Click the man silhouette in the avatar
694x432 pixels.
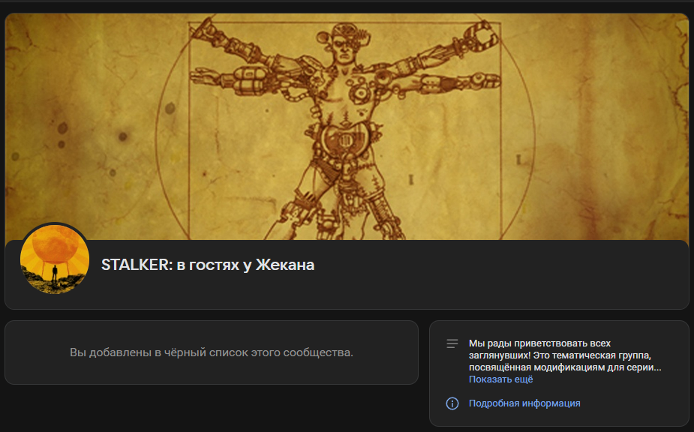point(55,274)
